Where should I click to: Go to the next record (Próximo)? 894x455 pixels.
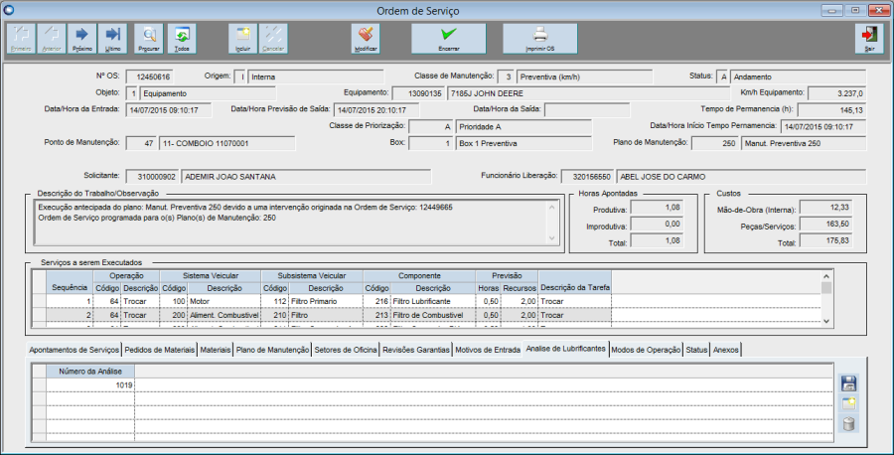click(82, 39)
